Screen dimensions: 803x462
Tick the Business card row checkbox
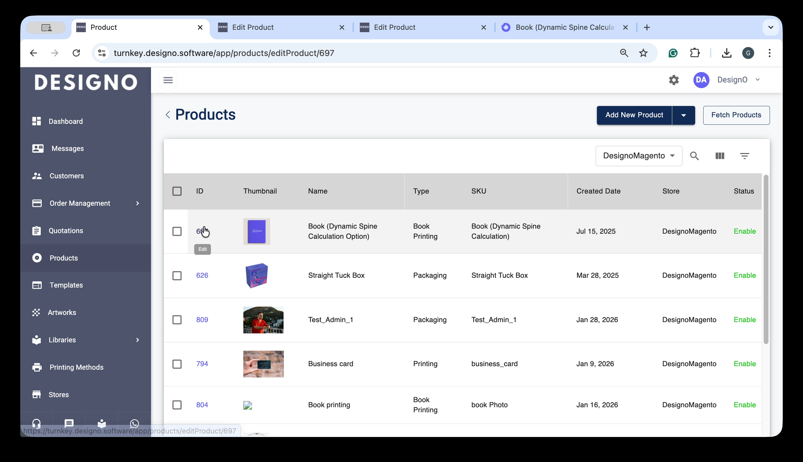(x=177, y=364)
